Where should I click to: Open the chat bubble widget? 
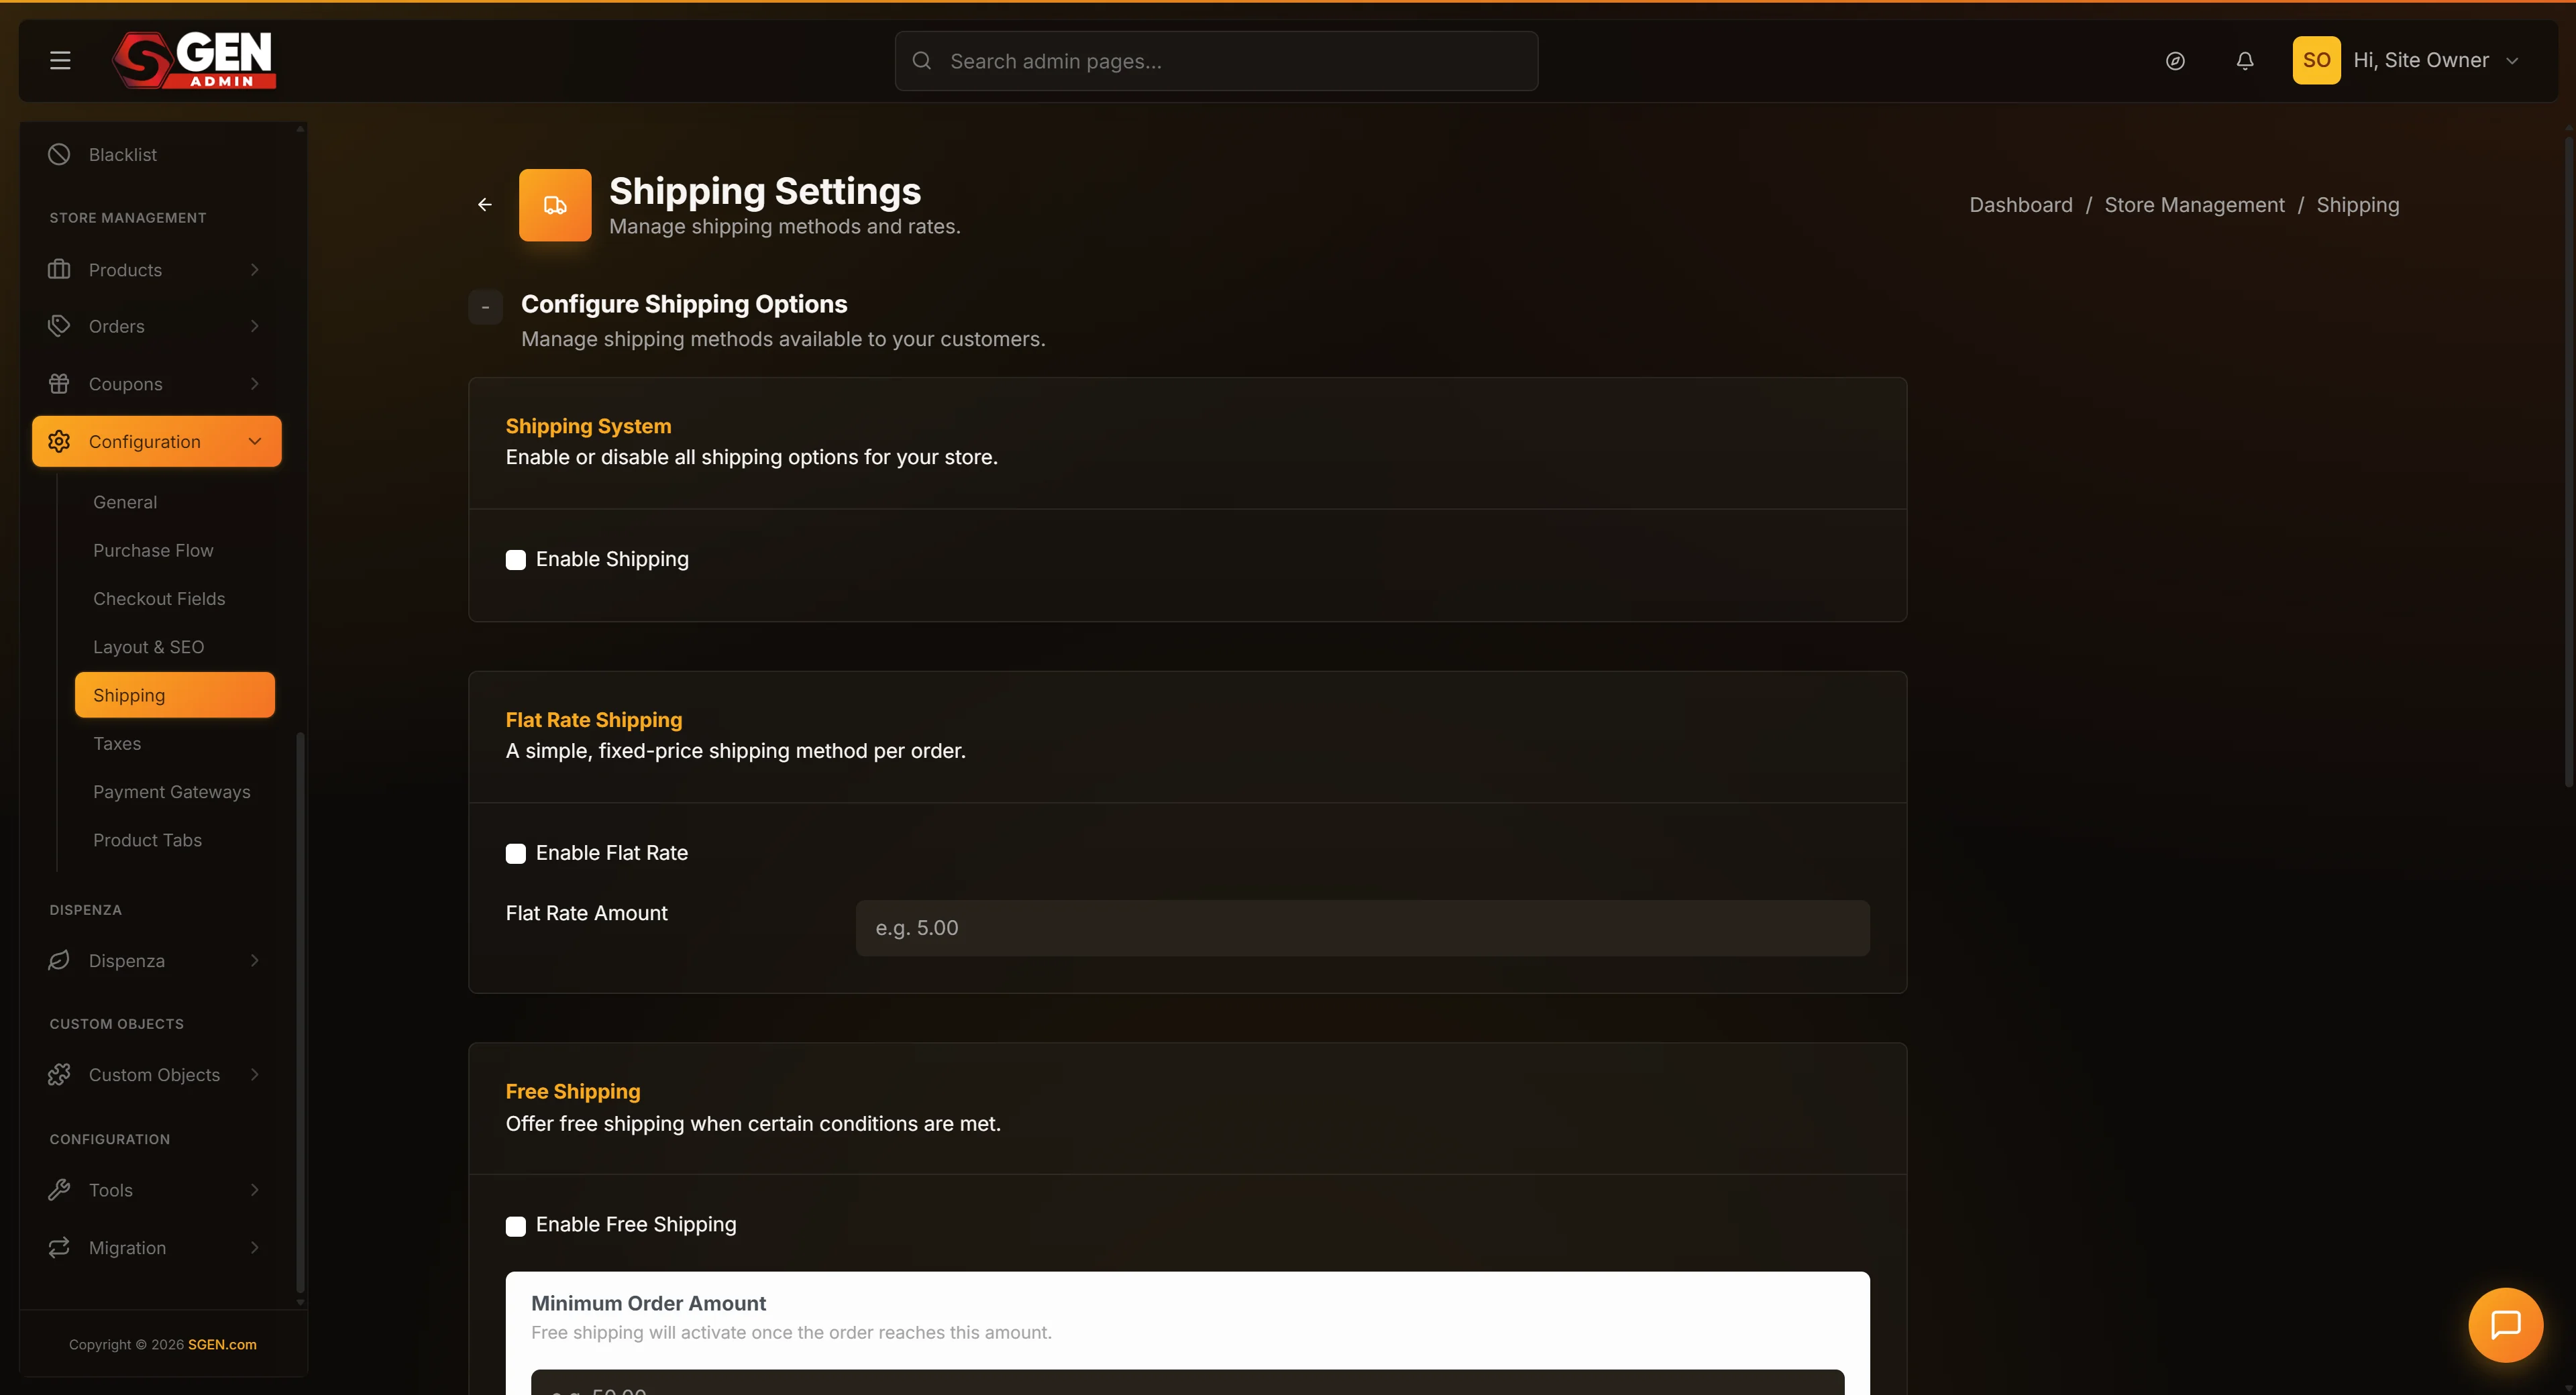[x=2505, y=1325]
